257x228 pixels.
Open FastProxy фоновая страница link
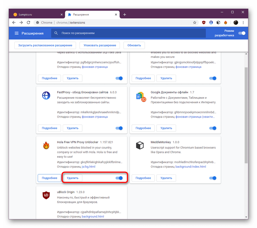coord(95,117)
